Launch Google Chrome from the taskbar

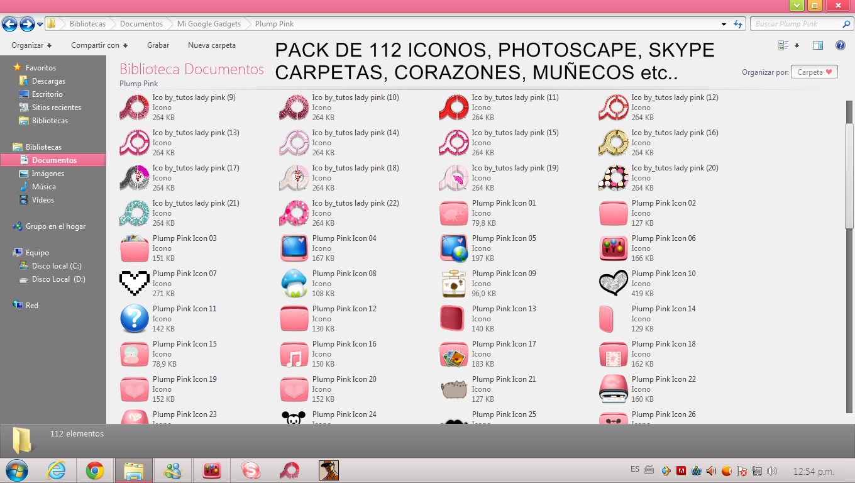[95, 470]
